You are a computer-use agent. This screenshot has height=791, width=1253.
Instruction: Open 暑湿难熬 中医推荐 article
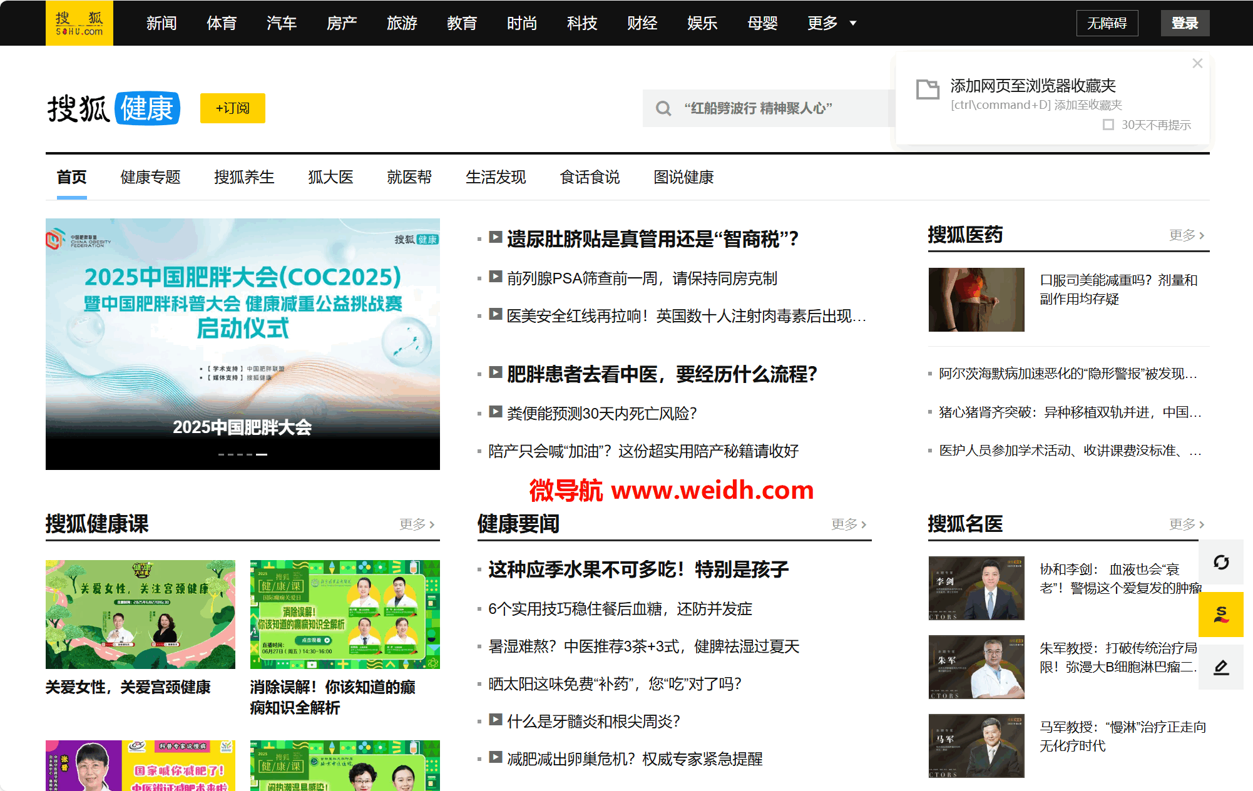tap(644, 646)
